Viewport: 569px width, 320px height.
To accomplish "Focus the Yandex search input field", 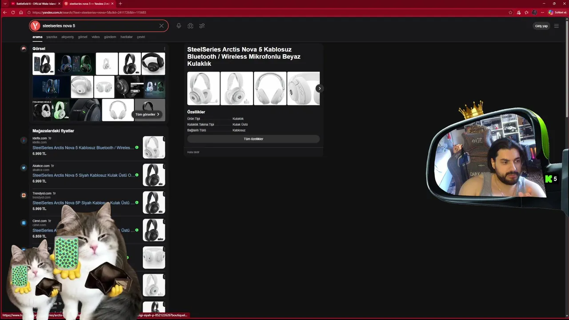I will coord(99,26).
